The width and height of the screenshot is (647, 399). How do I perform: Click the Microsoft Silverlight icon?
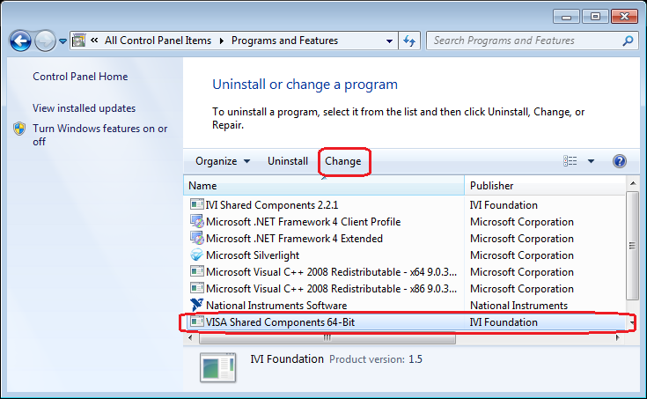click(x=197, y=255)
